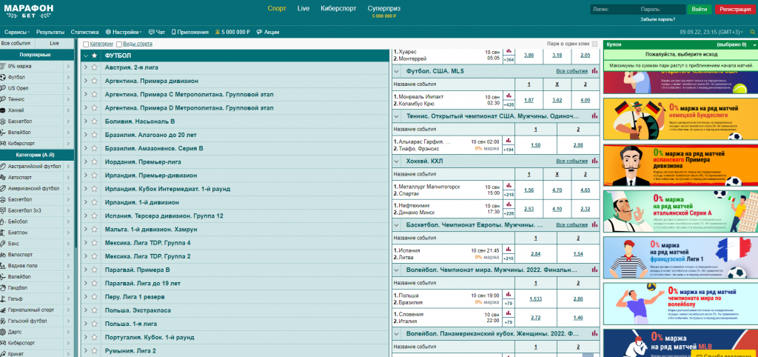Open the Результаты menu item

(50, 33)
